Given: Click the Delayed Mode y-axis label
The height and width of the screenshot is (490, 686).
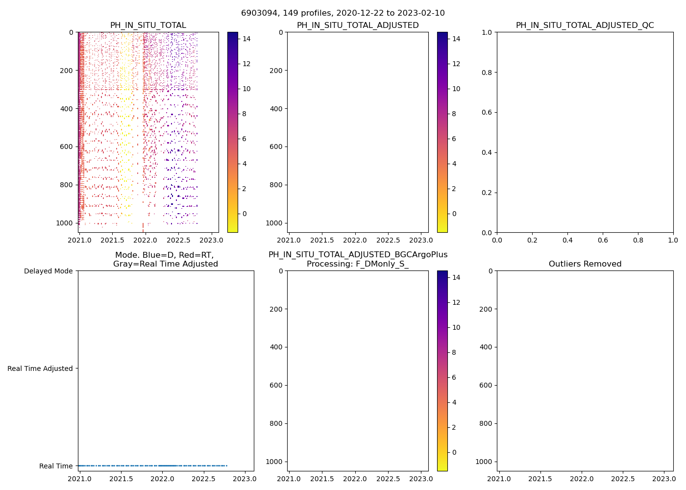Looking at the screenshot, I should point(48,271).
